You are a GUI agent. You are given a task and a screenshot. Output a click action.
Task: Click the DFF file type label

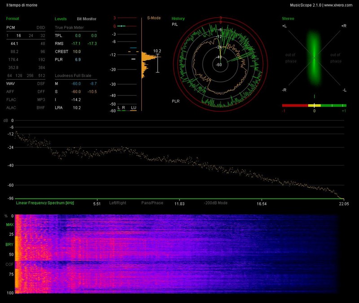[x=41, y=92]
